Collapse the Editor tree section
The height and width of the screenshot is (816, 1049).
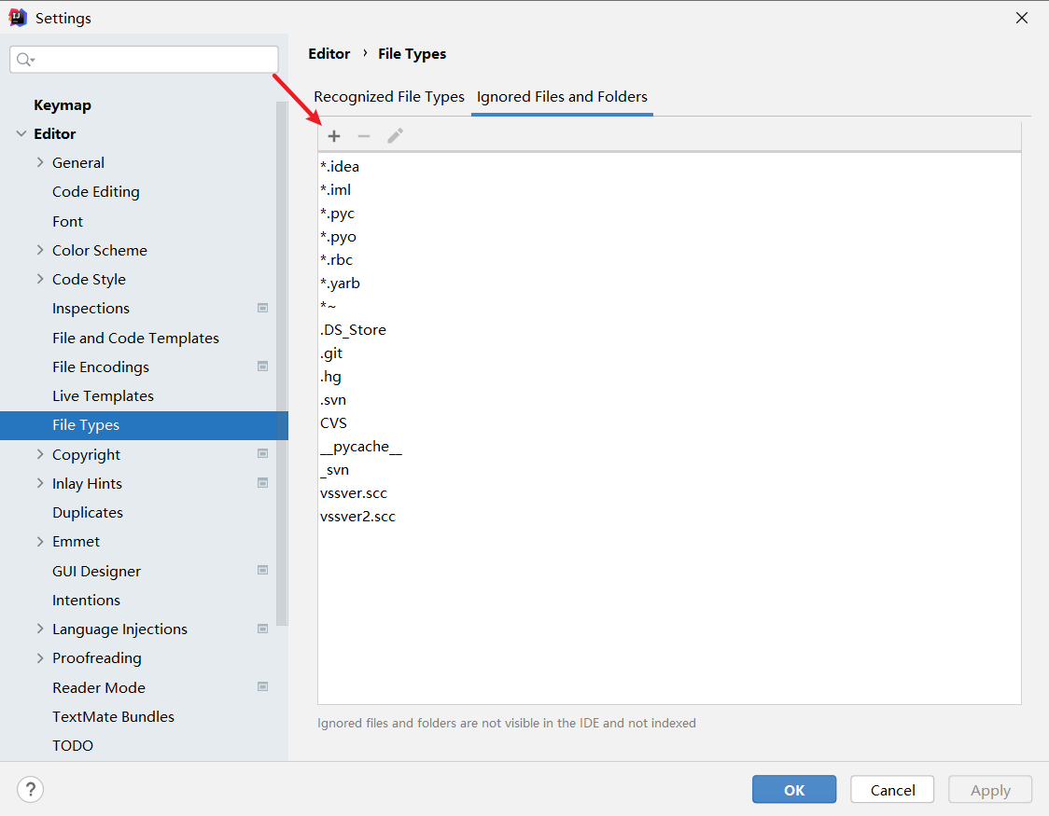coord(21,134)
